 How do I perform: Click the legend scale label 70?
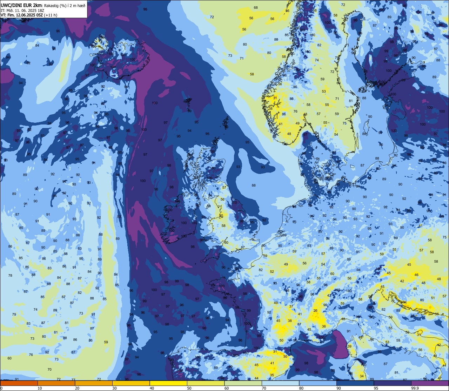pyautogui.click(x=264, y=388)
